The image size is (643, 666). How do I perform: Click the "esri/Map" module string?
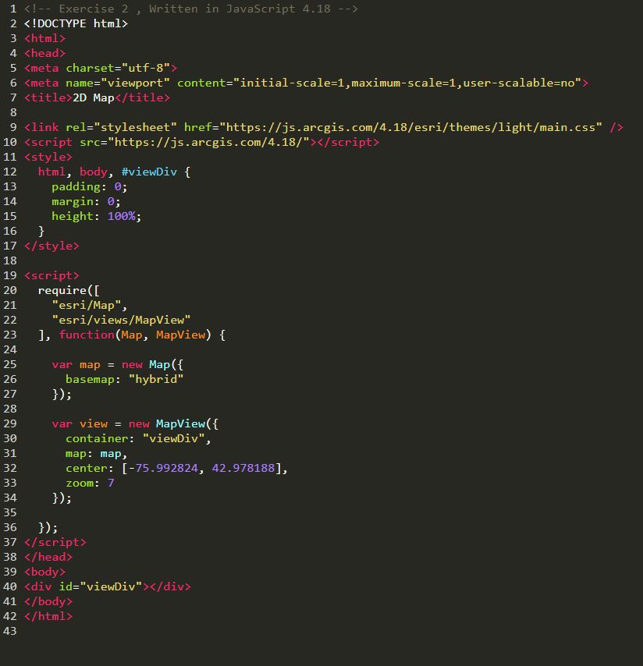pyautogui.click(x=90, y=305)
